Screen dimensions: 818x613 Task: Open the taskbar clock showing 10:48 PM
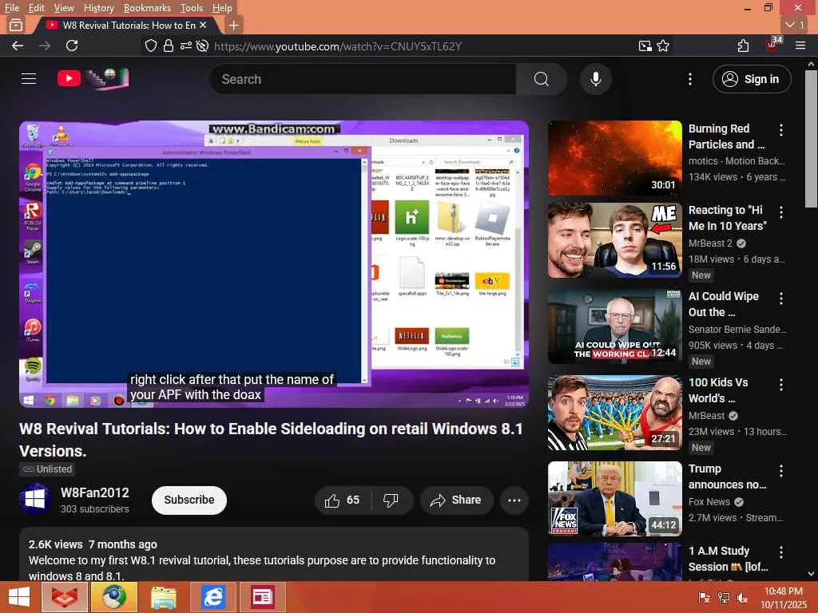point(784,598)
